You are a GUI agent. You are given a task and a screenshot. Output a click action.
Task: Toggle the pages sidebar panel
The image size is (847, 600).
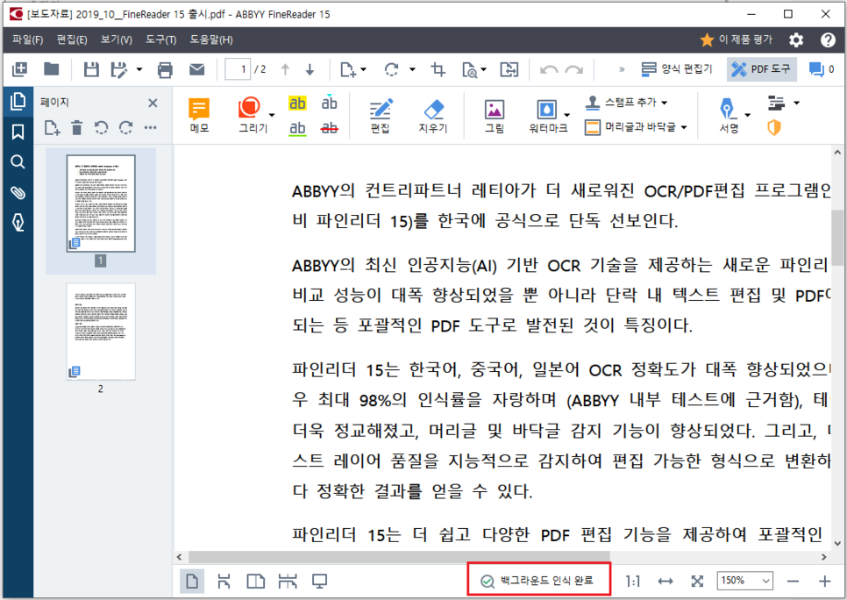[x=18, y=101]
